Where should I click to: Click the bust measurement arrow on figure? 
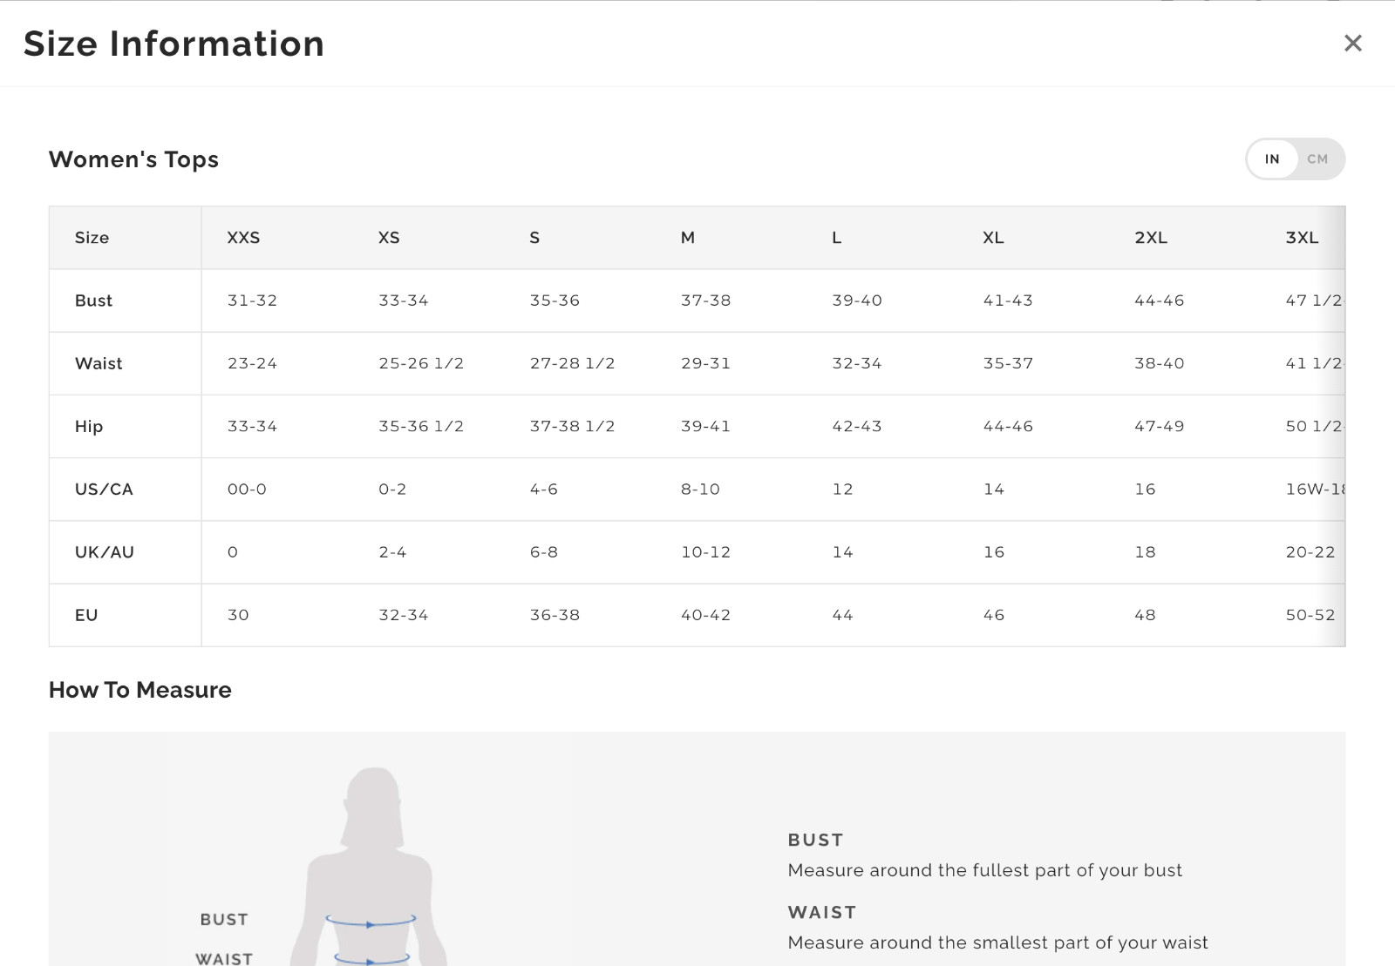pos(371,922)
